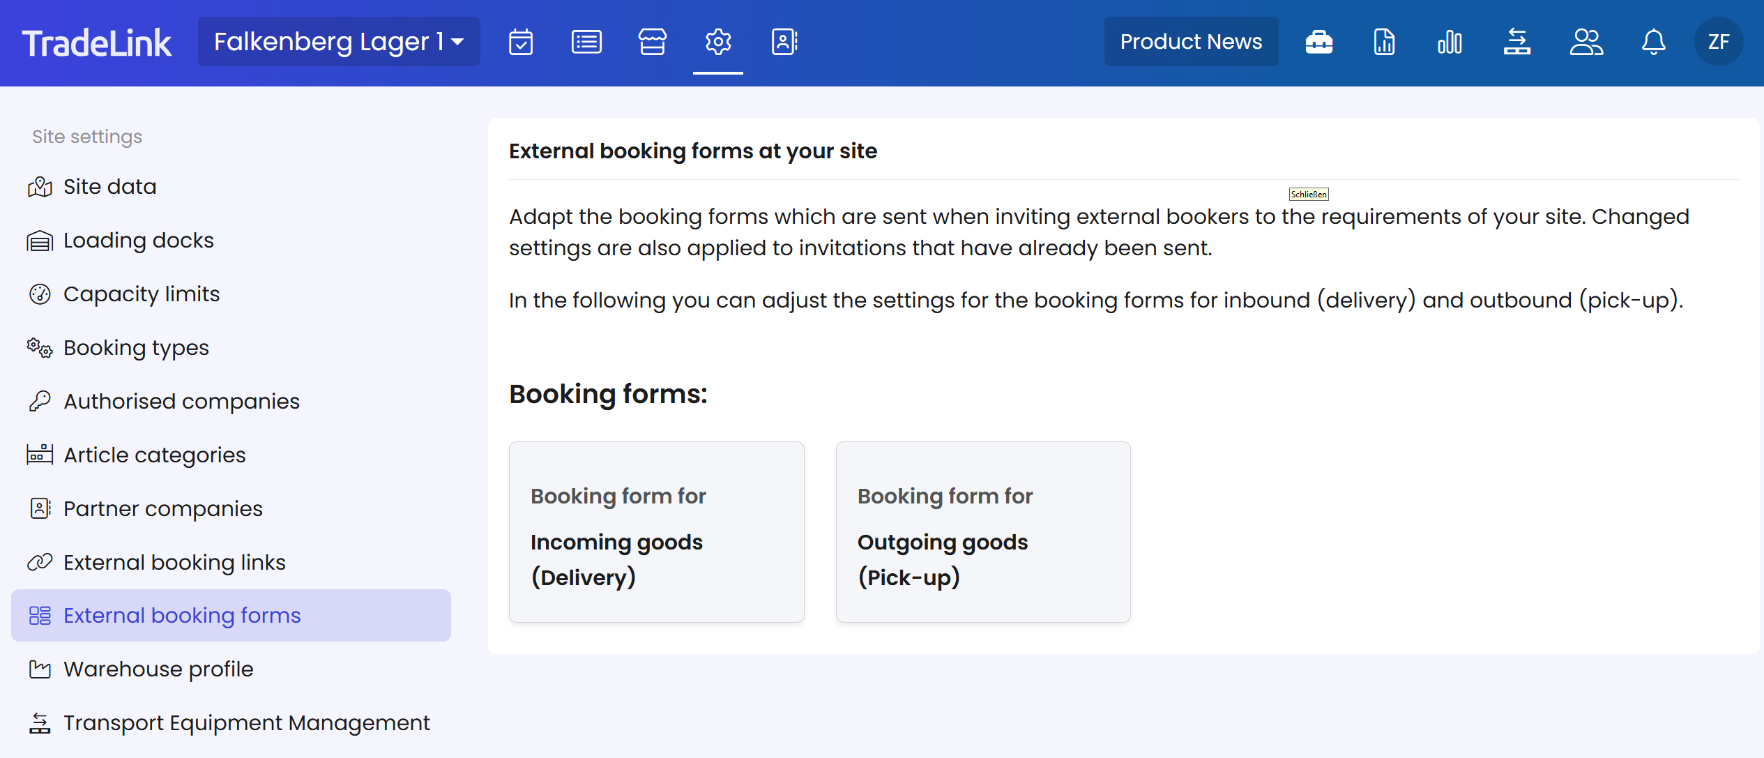The width and height of the screenshot is (1764, 758).
Task: Click the notification bell icon
Action: (x=1653, y=42)
